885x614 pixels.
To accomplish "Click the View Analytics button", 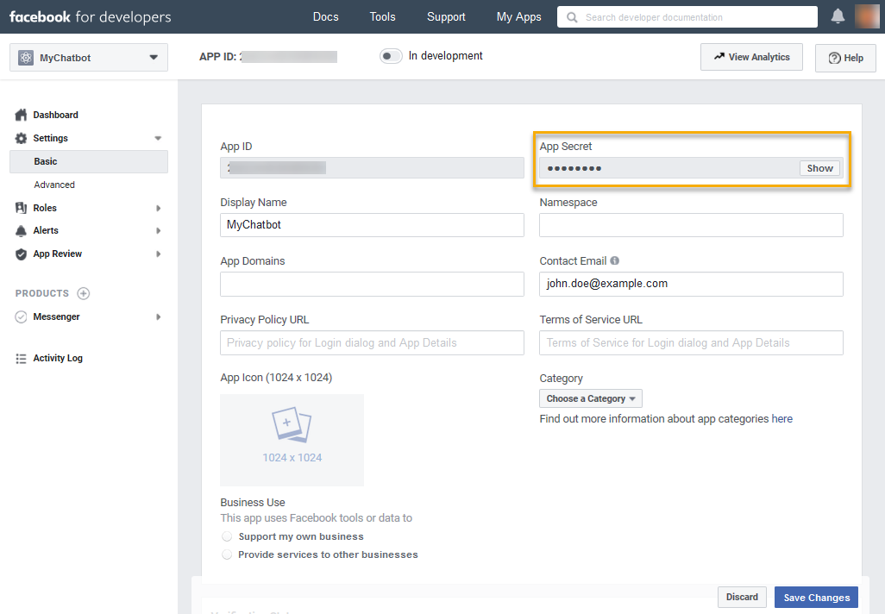I will click(751, 57).
